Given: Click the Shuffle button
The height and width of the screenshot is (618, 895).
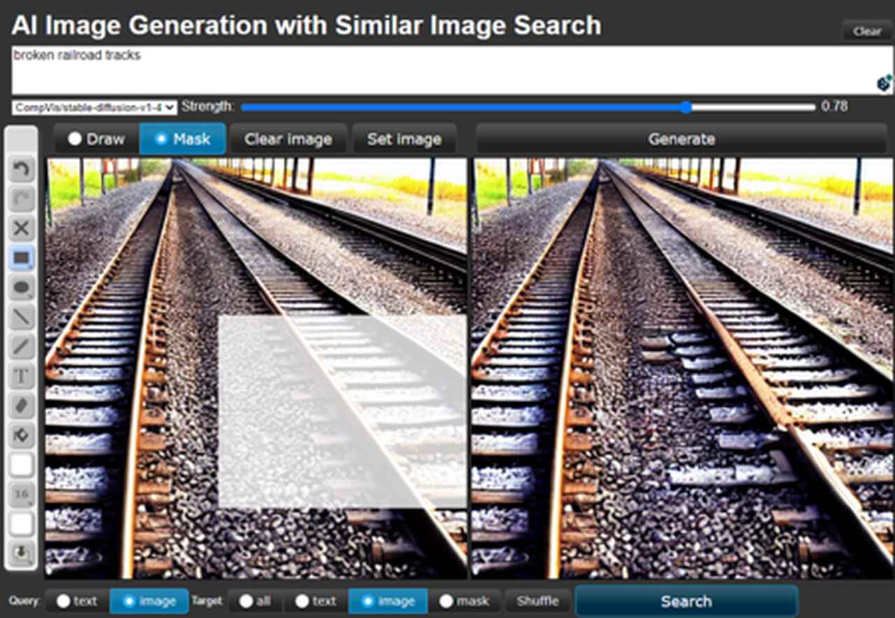Looking at the screenshot, I should (x=538, y=601).
